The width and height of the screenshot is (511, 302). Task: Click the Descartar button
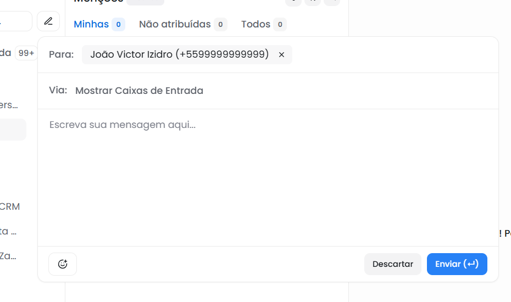tap(392, 264)
